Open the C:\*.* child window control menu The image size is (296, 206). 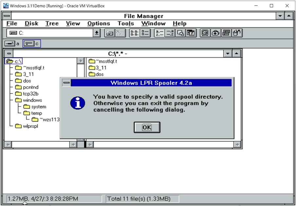pyautogui.click(x=9, y=54)
